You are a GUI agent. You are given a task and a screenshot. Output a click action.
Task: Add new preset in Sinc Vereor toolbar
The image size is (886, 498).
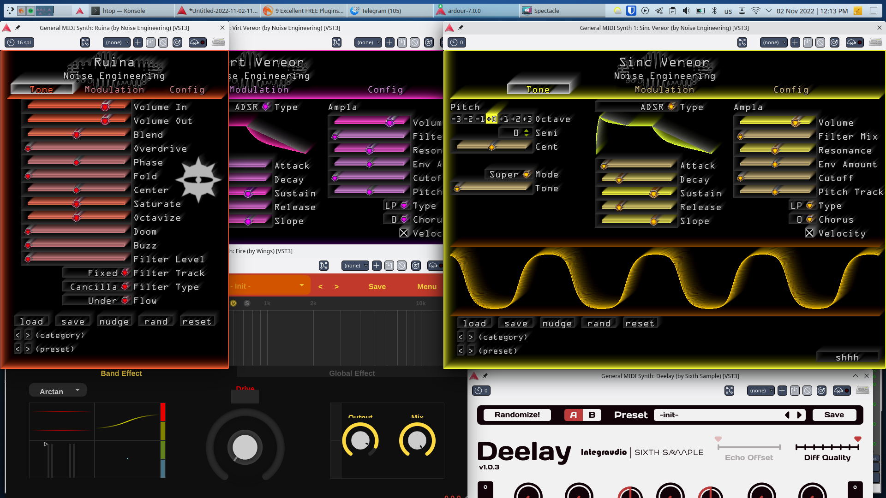click(x=795, y=42)
